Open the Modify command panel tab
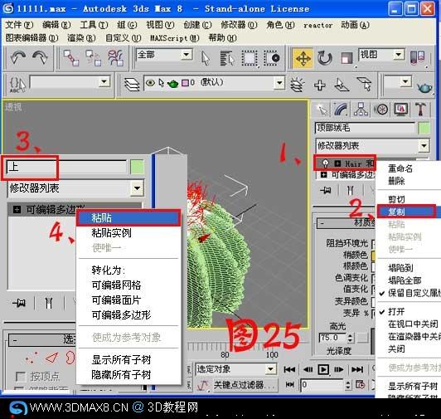The image size is (441, 419). point(342,110)
